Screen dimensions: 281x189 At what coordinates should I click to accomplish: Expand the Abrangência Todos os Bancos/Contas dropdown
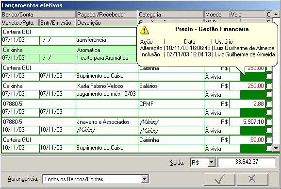145,179
